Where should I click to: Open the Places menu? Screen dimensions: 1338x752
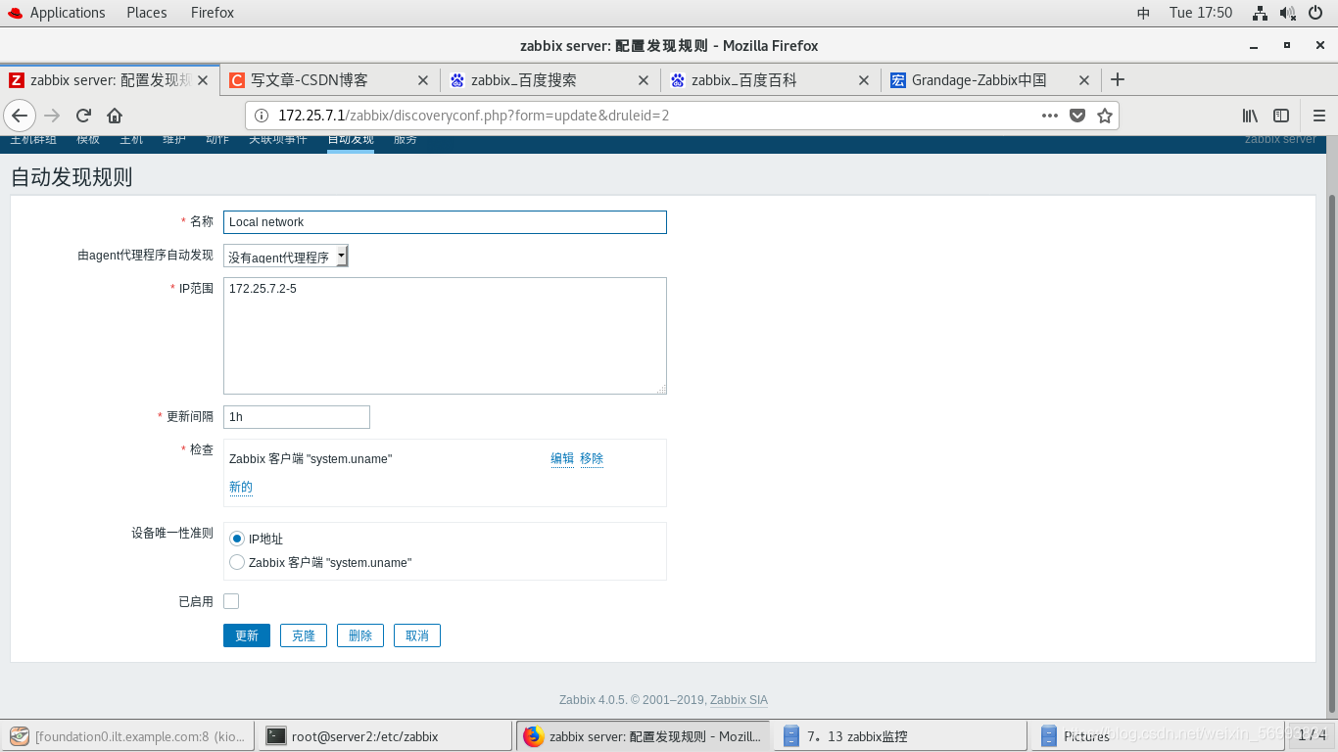coord(147,13)
